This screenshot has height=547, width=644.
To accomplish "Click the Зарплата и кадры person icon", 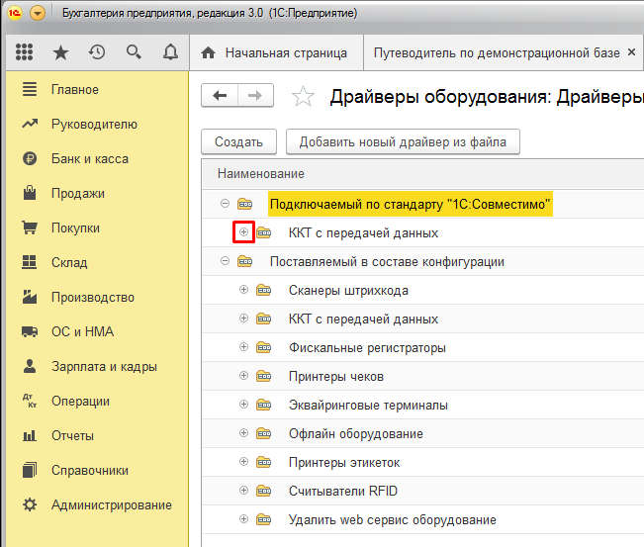I will [30, 366].
